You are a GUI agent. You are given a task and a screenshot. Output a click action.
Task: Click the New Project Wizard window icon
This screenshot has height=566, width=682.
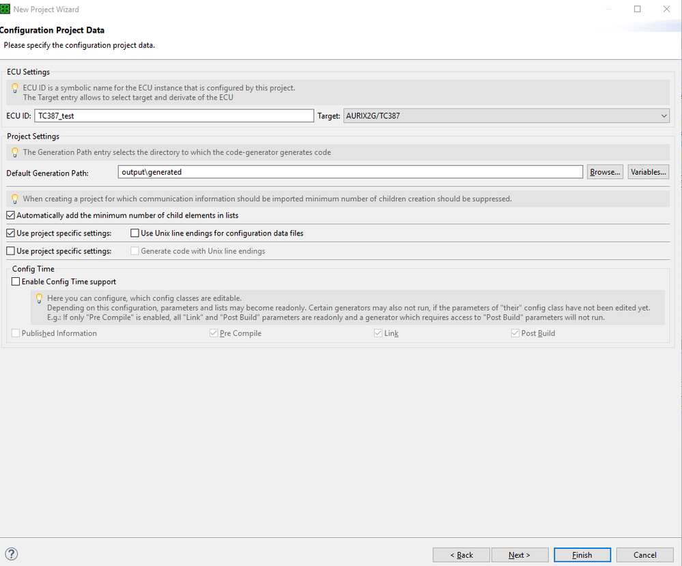click(x=5, y=10)
